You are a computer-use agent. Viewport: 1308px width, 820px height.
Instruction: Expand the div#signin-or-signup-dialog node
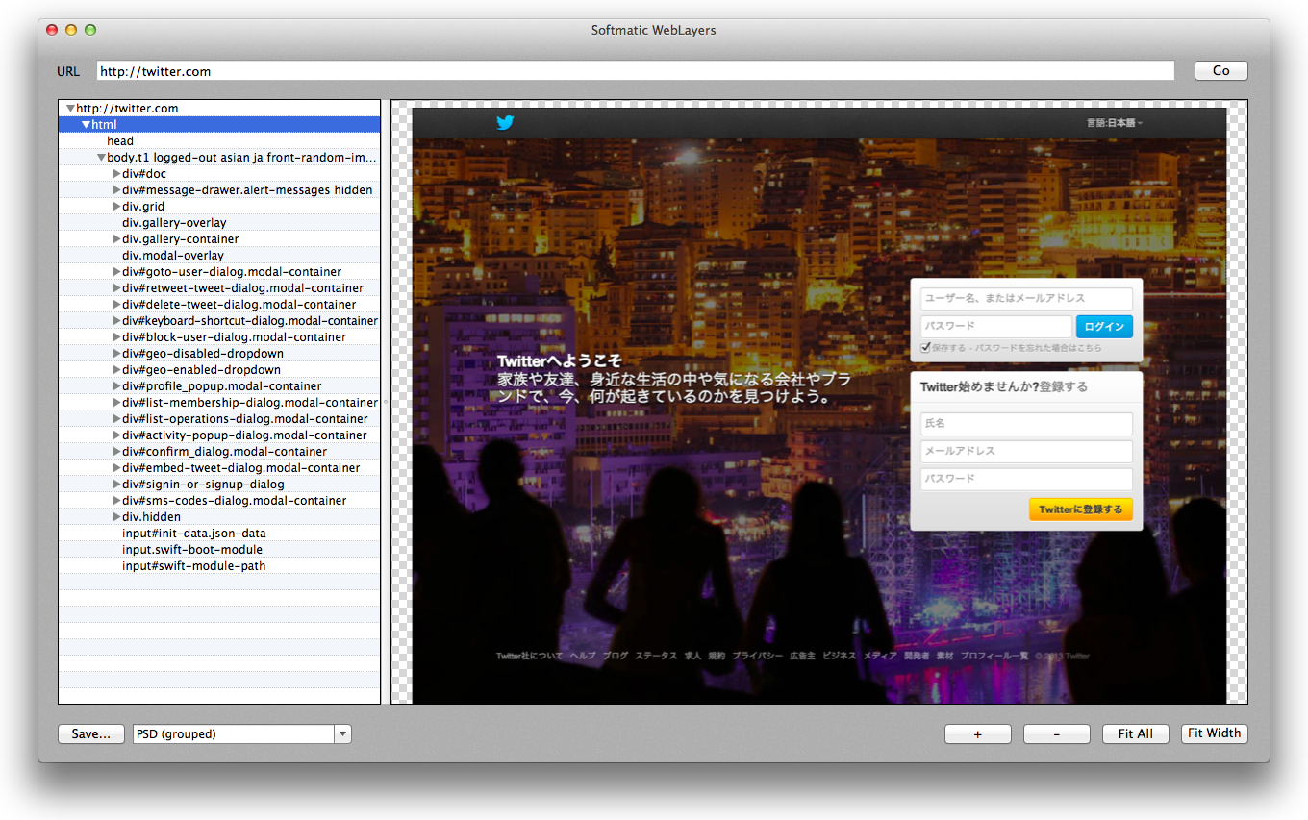(x=116, y=485)
